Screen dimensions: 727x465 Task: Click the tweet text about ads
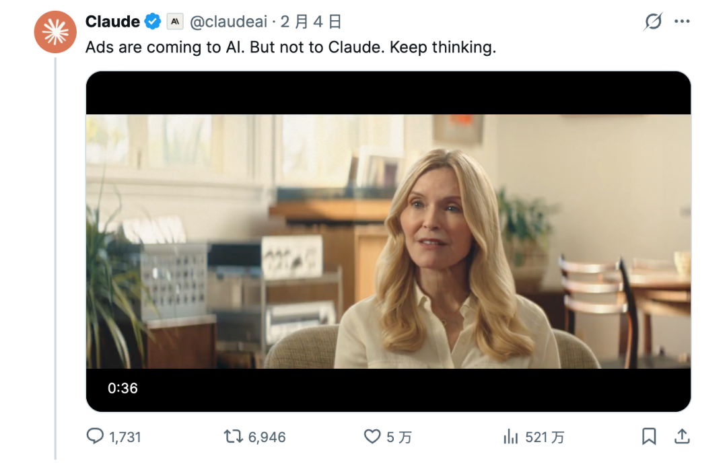tap(291, 48)
